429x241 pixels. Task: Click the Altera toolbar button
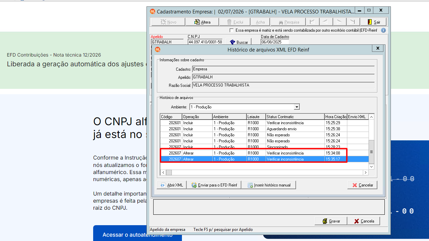[x=202, y=22]
